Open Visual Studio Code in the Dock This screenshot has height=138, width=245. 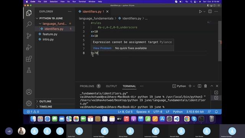click(176, 119)
